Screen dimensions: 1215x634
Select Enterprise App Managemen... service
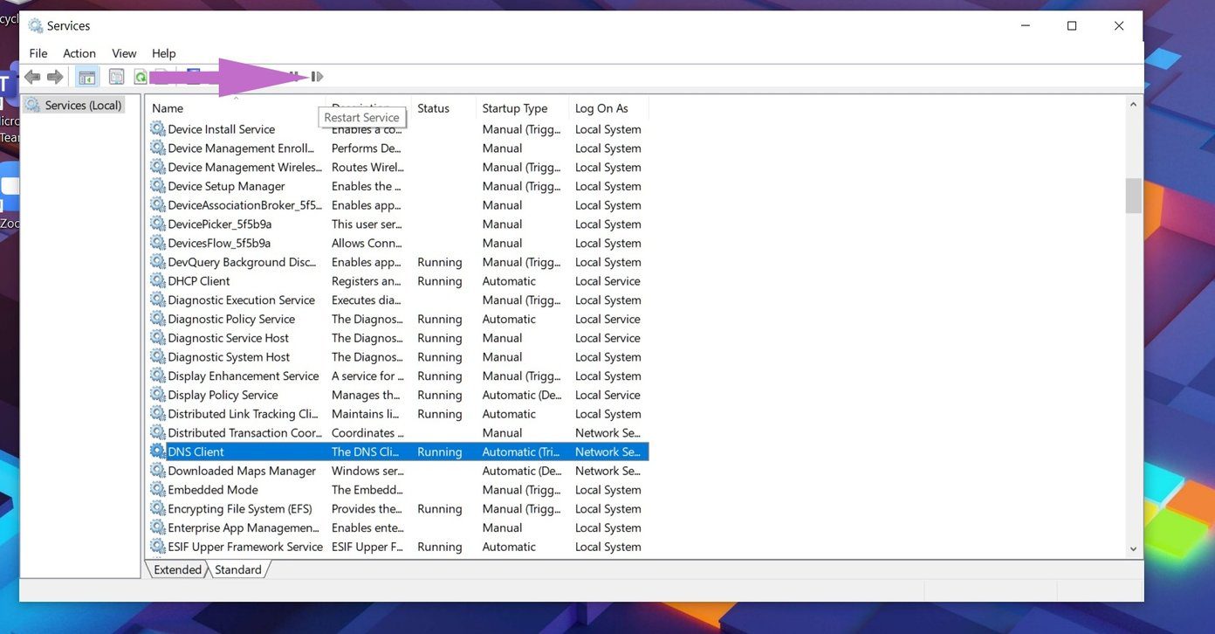(398, 528)
